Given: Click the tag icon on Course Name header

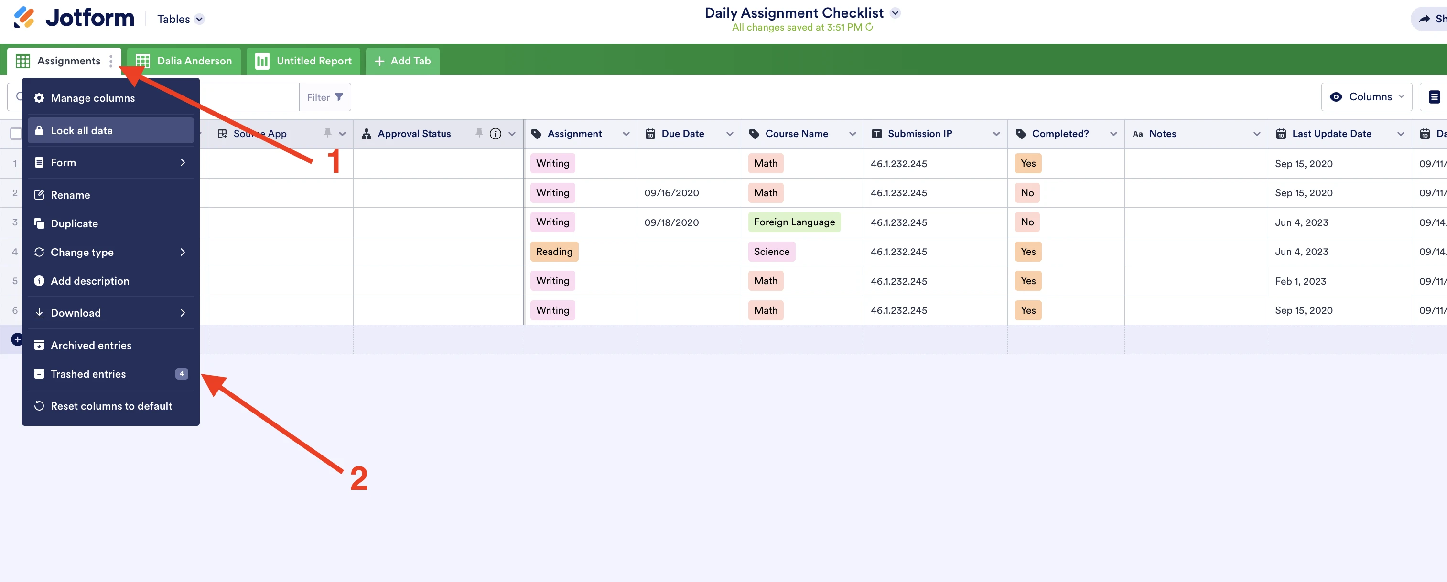Looking at the screenshot, I should (754, 134).
